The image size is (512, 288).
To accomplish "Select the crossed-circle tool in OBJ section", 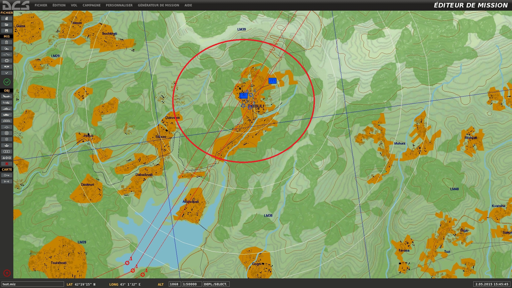I will point(7,139).
